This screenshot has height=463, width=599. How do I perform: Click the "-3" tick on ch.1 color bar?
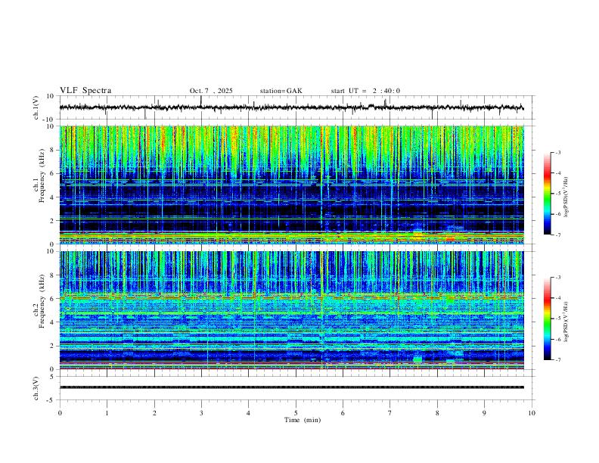(x=558, y=152)
